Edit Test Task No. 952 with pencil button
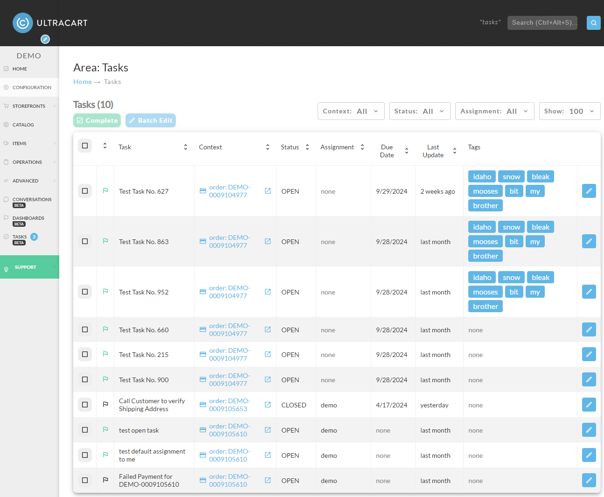Image resolution: width=604 pixels, height=497 pixels. click(x=589, y=292)
